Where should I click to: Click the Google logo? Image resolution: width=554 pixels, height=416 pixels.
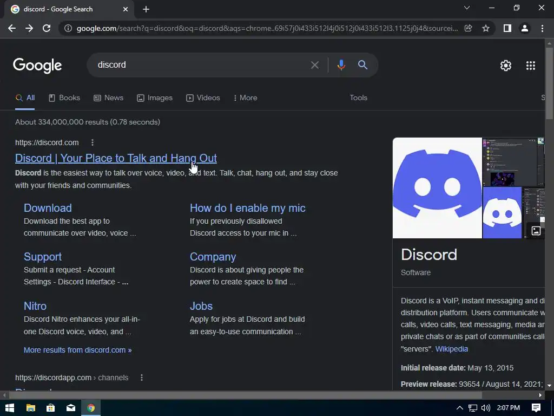tap(37, 66)
